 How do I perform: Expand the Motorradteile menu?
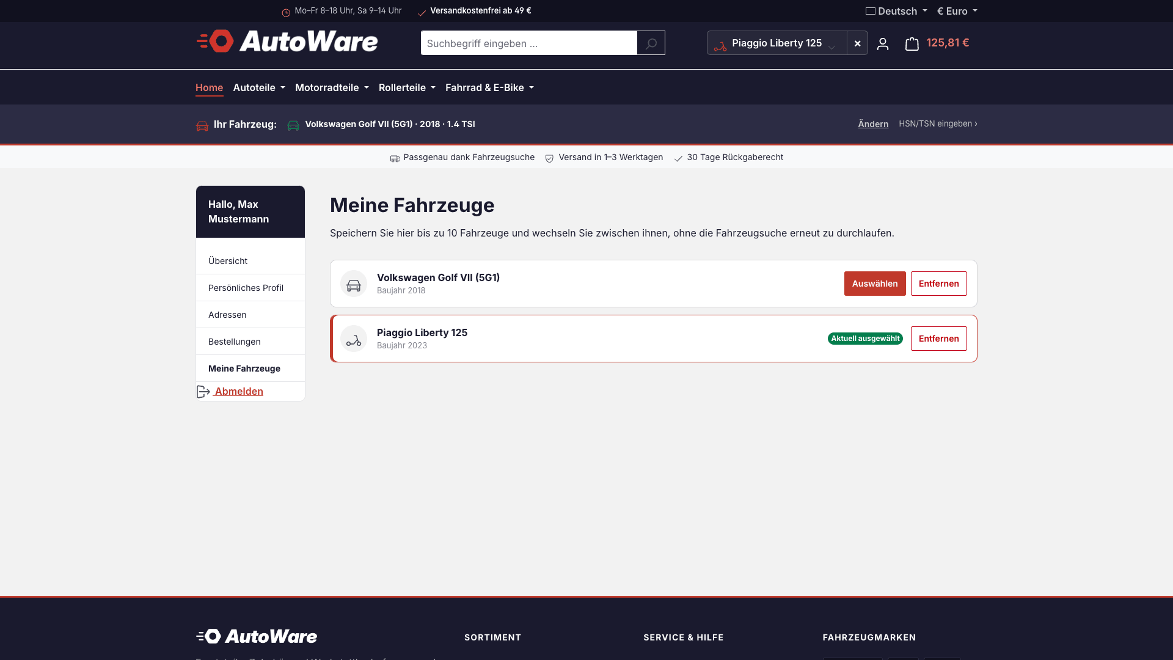(332, 87)
